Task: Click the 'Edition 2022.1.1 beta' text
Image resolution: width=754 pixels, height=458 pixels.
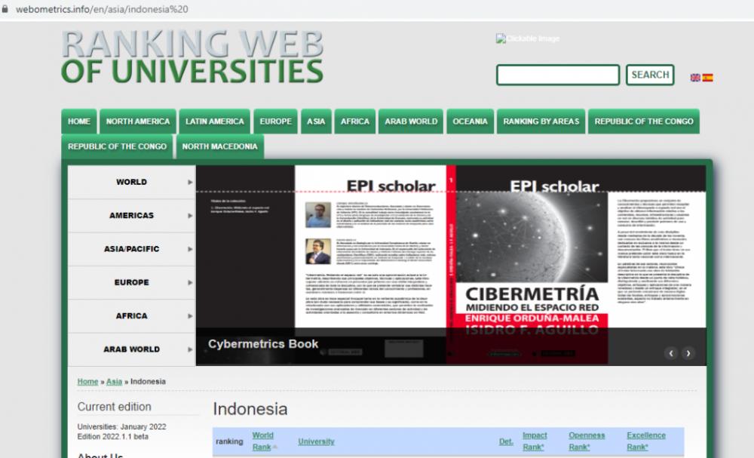Action: click(x=112, y=437)
